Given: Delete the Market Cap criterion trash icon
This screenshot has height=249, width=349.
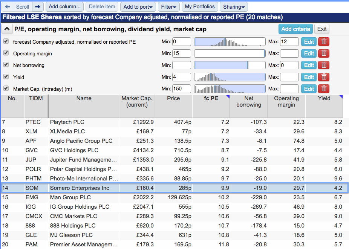Looking at the screenshot, I should [324, 89].
